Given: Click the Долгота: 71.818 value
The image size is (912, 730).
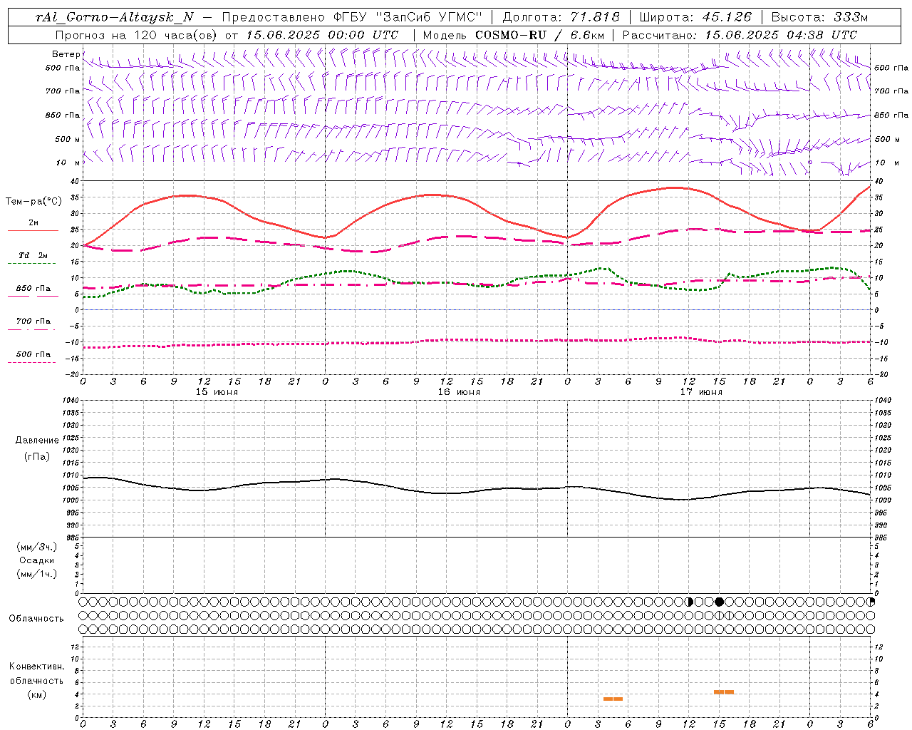Looking at the screenshot, I should [561, 17].
